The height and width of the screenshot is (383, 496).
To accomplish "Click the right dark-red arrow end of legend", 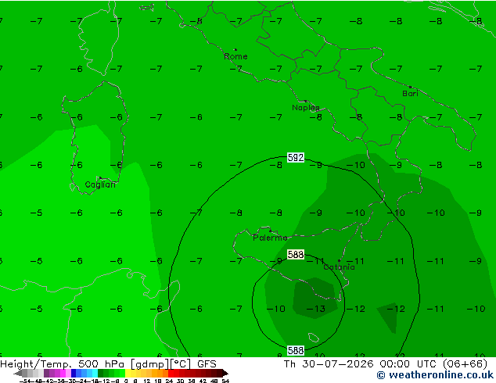I will tap(225, 373).
